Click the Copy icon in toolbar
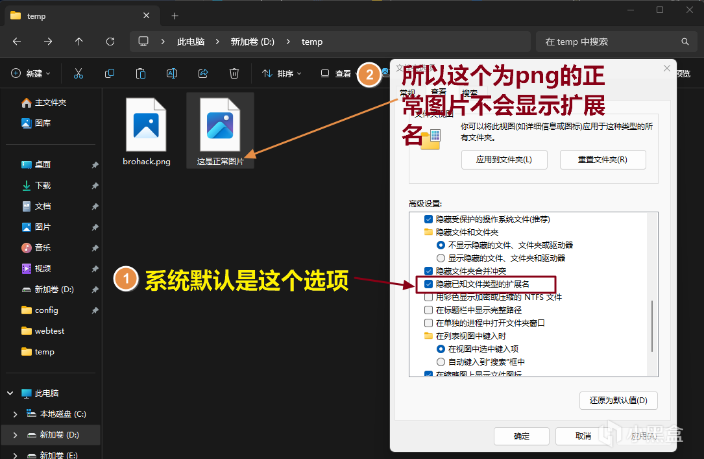This screenshot has height=459, width=704. (110, 74)
